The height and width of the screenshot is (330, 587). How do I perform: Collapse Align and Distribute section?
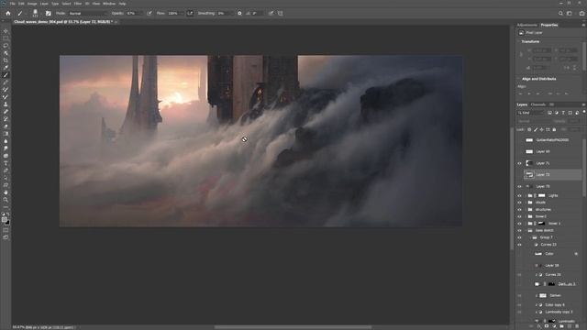[x=519, y=79]
